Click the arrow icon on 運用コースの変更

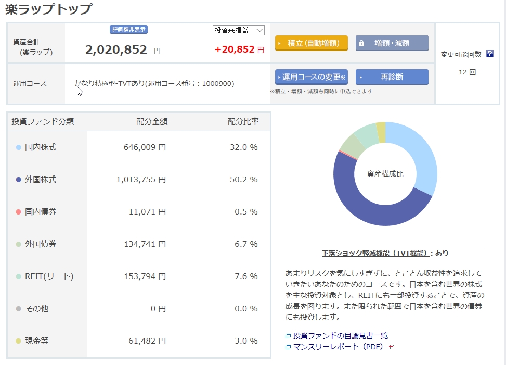279,77
